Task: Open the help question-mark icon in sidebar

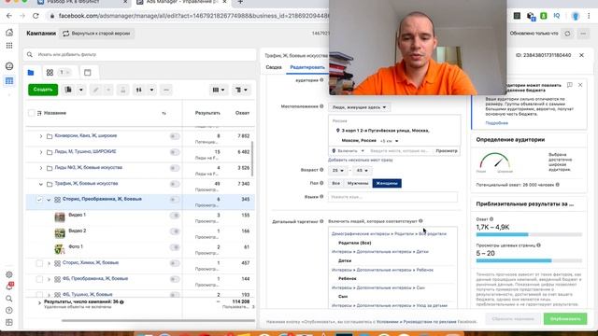Action: pyautogui.click(x=9, y=311)
